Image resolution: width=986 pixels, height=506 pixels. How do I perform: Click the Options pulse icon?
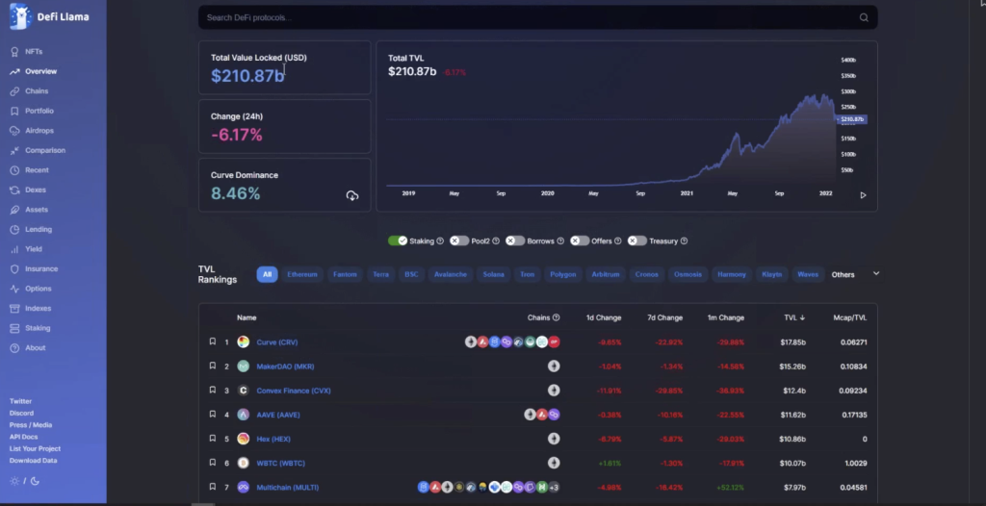click(x=14, y=289)
